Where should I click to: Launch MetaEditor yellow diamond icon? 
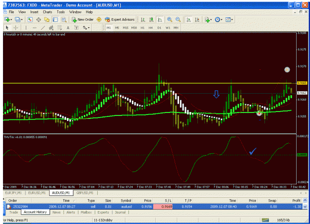(x=99, y=19)
